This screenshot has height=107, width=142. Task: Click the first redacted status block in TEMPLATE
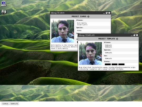(108, 64)
